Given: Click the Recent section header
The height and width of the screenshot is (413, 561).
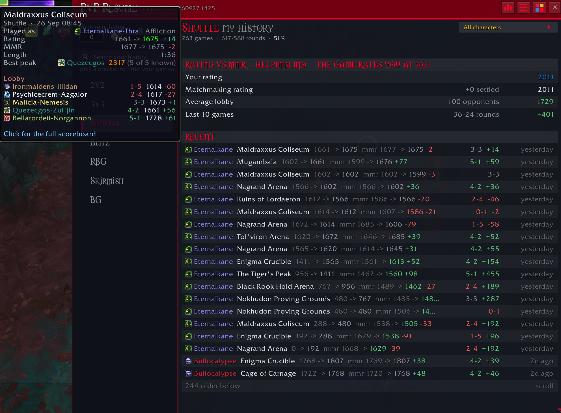Looking at the screenshot, I should [x=370, y=137].
